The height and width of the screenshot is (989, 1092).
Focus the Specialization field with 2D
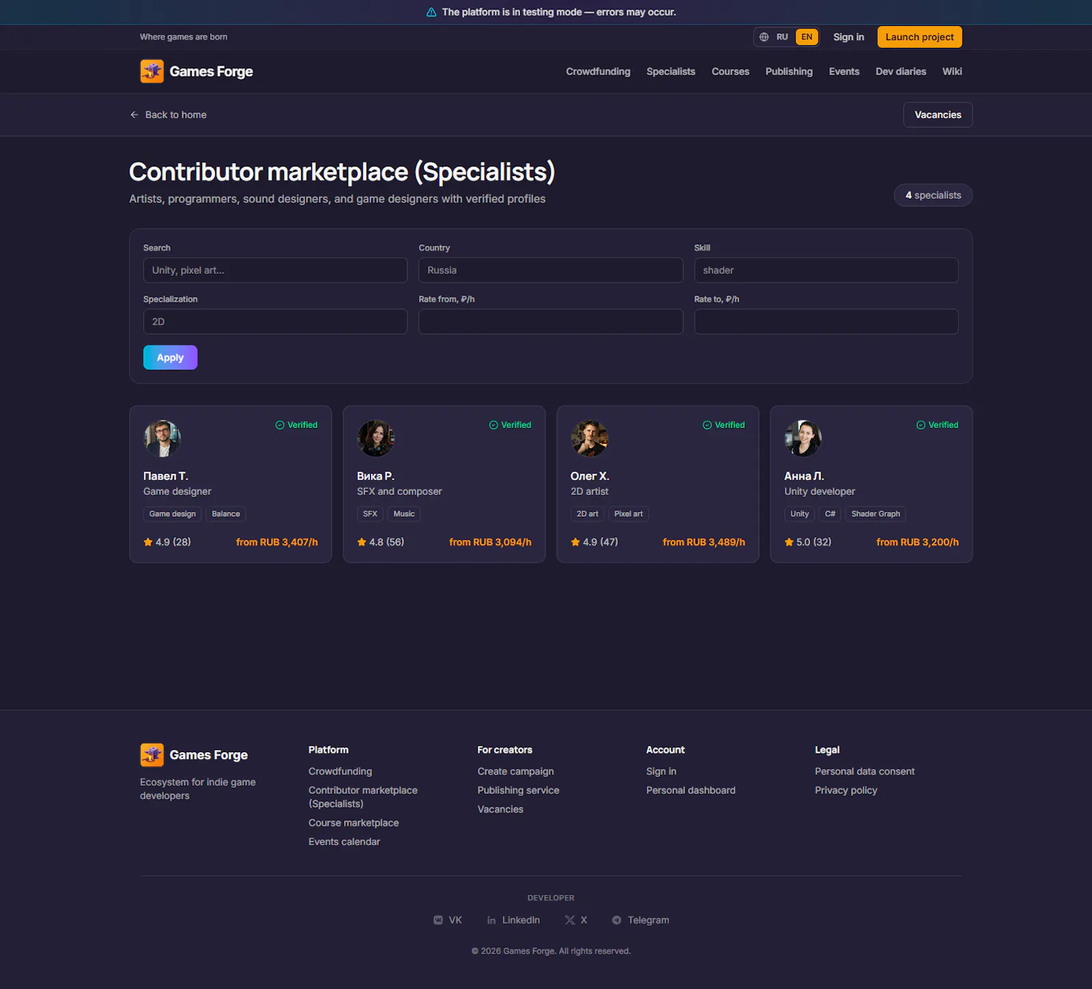click(x=275, y=321)
